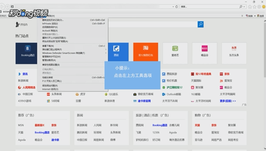This screenshot has width=266, height=151.
Task: Open the 唯品会 tile
Action: (204, 53)
